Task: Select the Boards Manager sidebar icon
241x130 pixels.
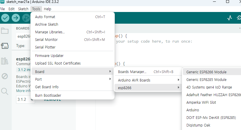Action: pyautogui.click(x=5, y=46)
